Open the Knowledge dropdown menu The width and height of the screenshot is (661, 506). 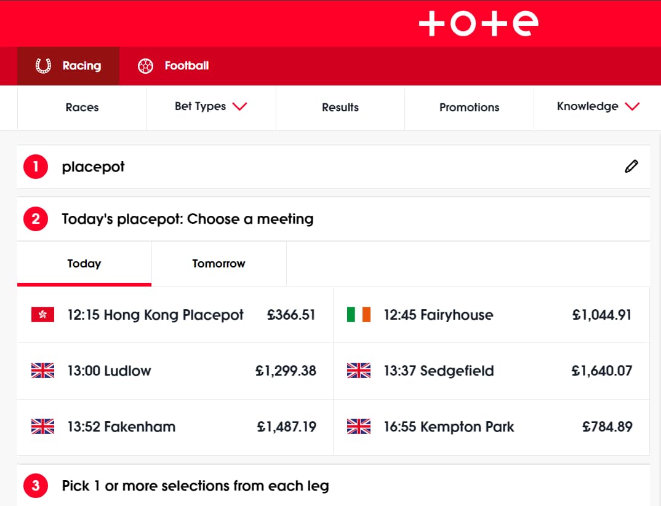[x=598, y=107]
